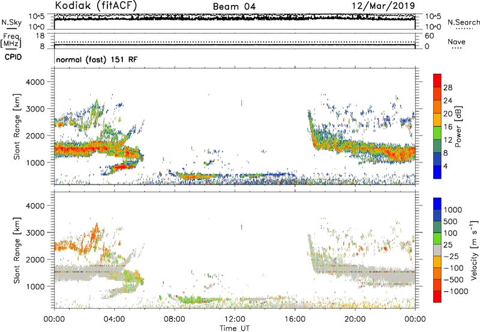This screenshot has height=332, width=480.
Task: Click the 2000 tick in the velocity panel
Action: point(35,259)
